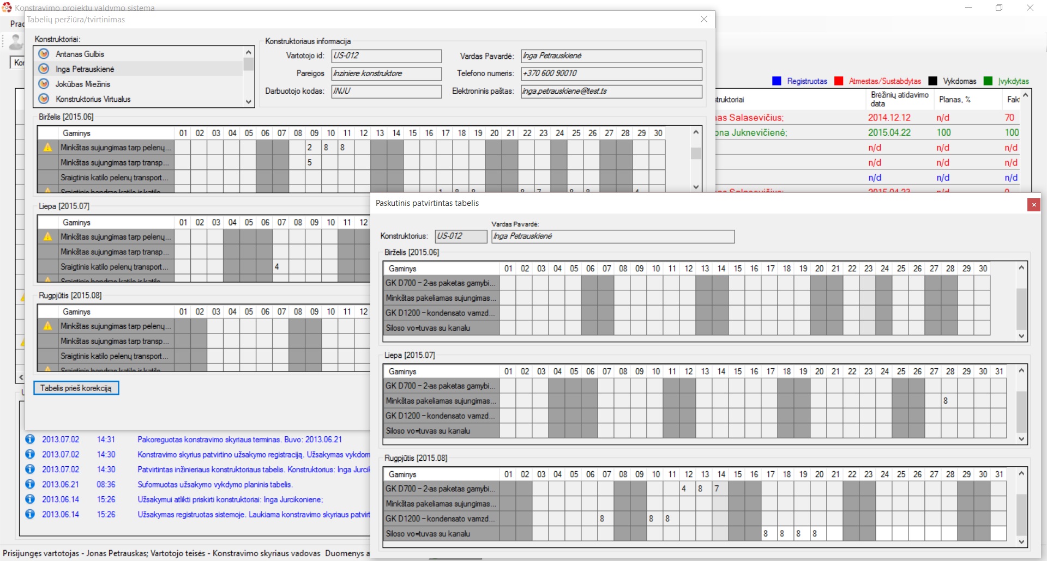Click date 2014.12.12 in background table

point(889,118)
